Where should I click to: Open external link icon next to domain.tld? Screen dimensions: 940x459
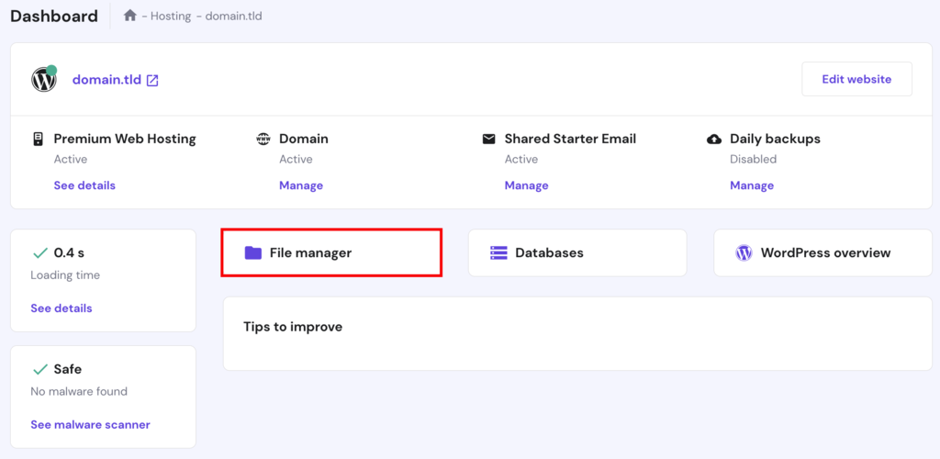pyautogui.click(x=152, y=80)
